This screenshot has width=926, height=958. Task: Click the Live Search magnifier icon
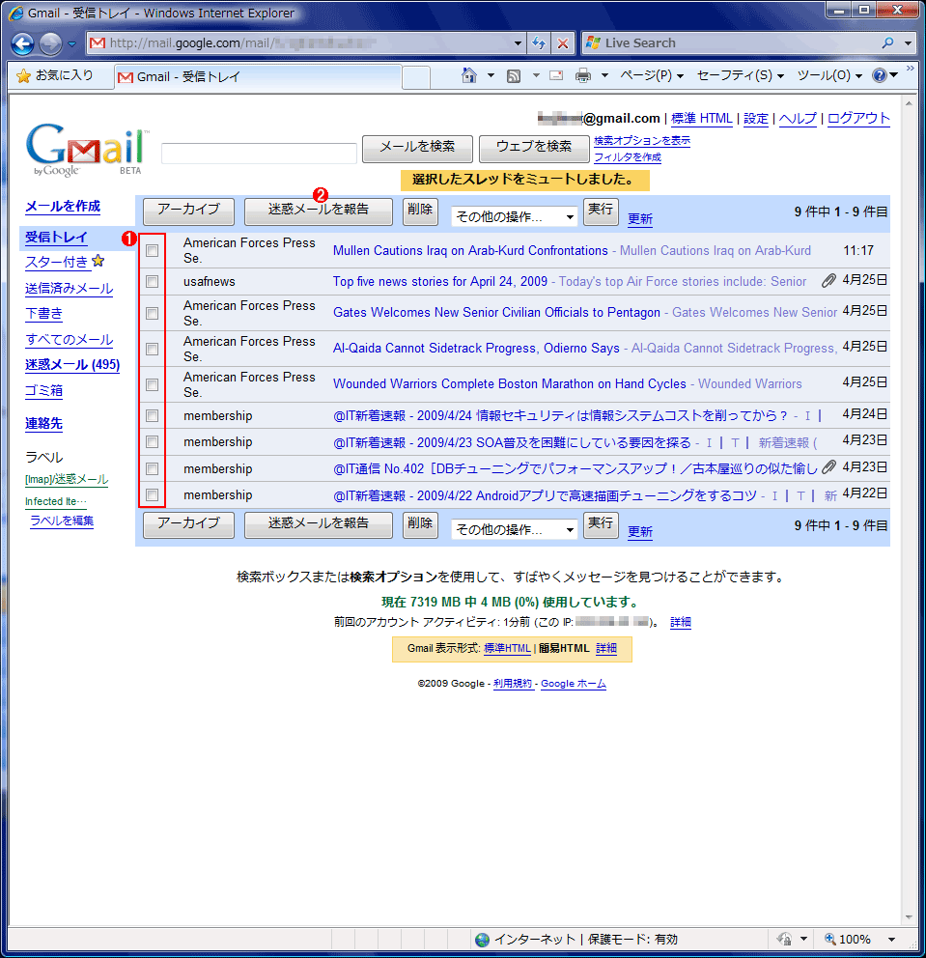click(887, 42)
